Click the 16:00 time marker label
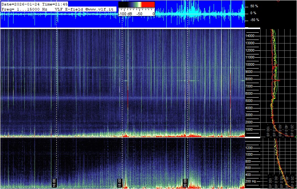297x189 pixels. pos(54,182)
